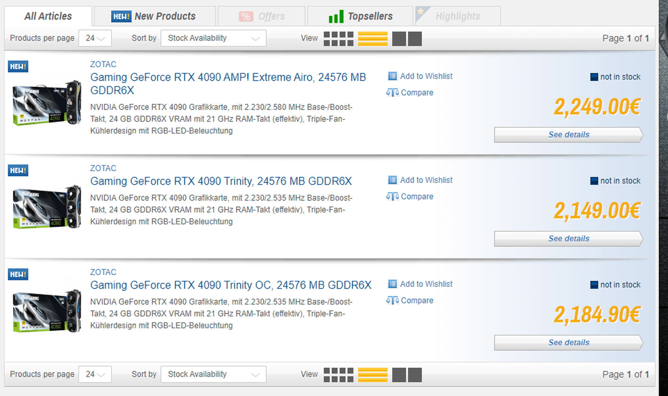Select top yellow list view icon
The height and width of the screenshot is (396, 668).
click(373, 39)
